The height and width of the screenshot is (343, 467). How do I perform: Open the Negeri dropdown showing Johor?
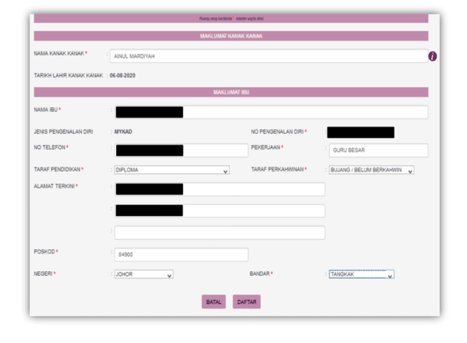(143, 274)
